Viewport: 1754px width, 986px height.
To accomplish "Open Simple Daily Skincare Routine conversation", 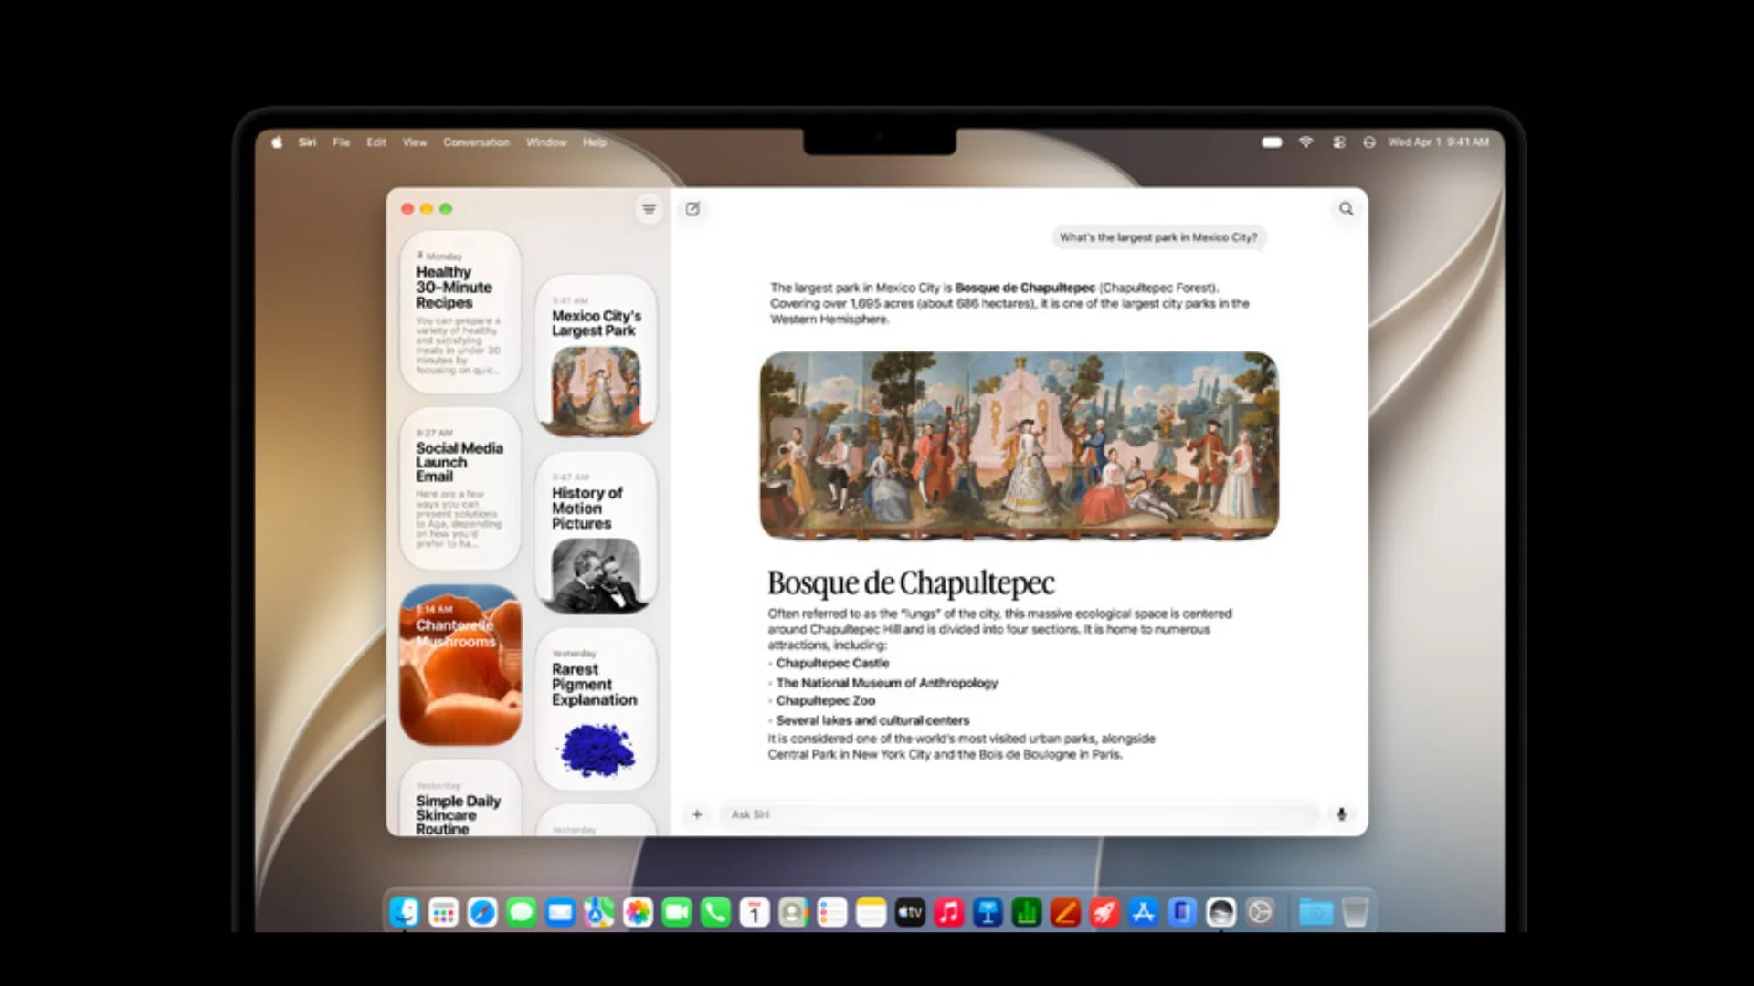I will [460, 799].
